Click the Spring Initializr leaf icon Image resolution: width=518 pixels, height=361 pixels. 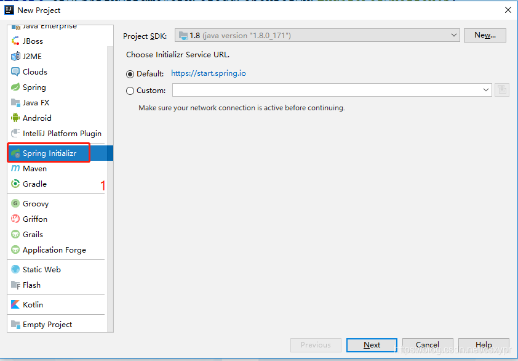15,153
